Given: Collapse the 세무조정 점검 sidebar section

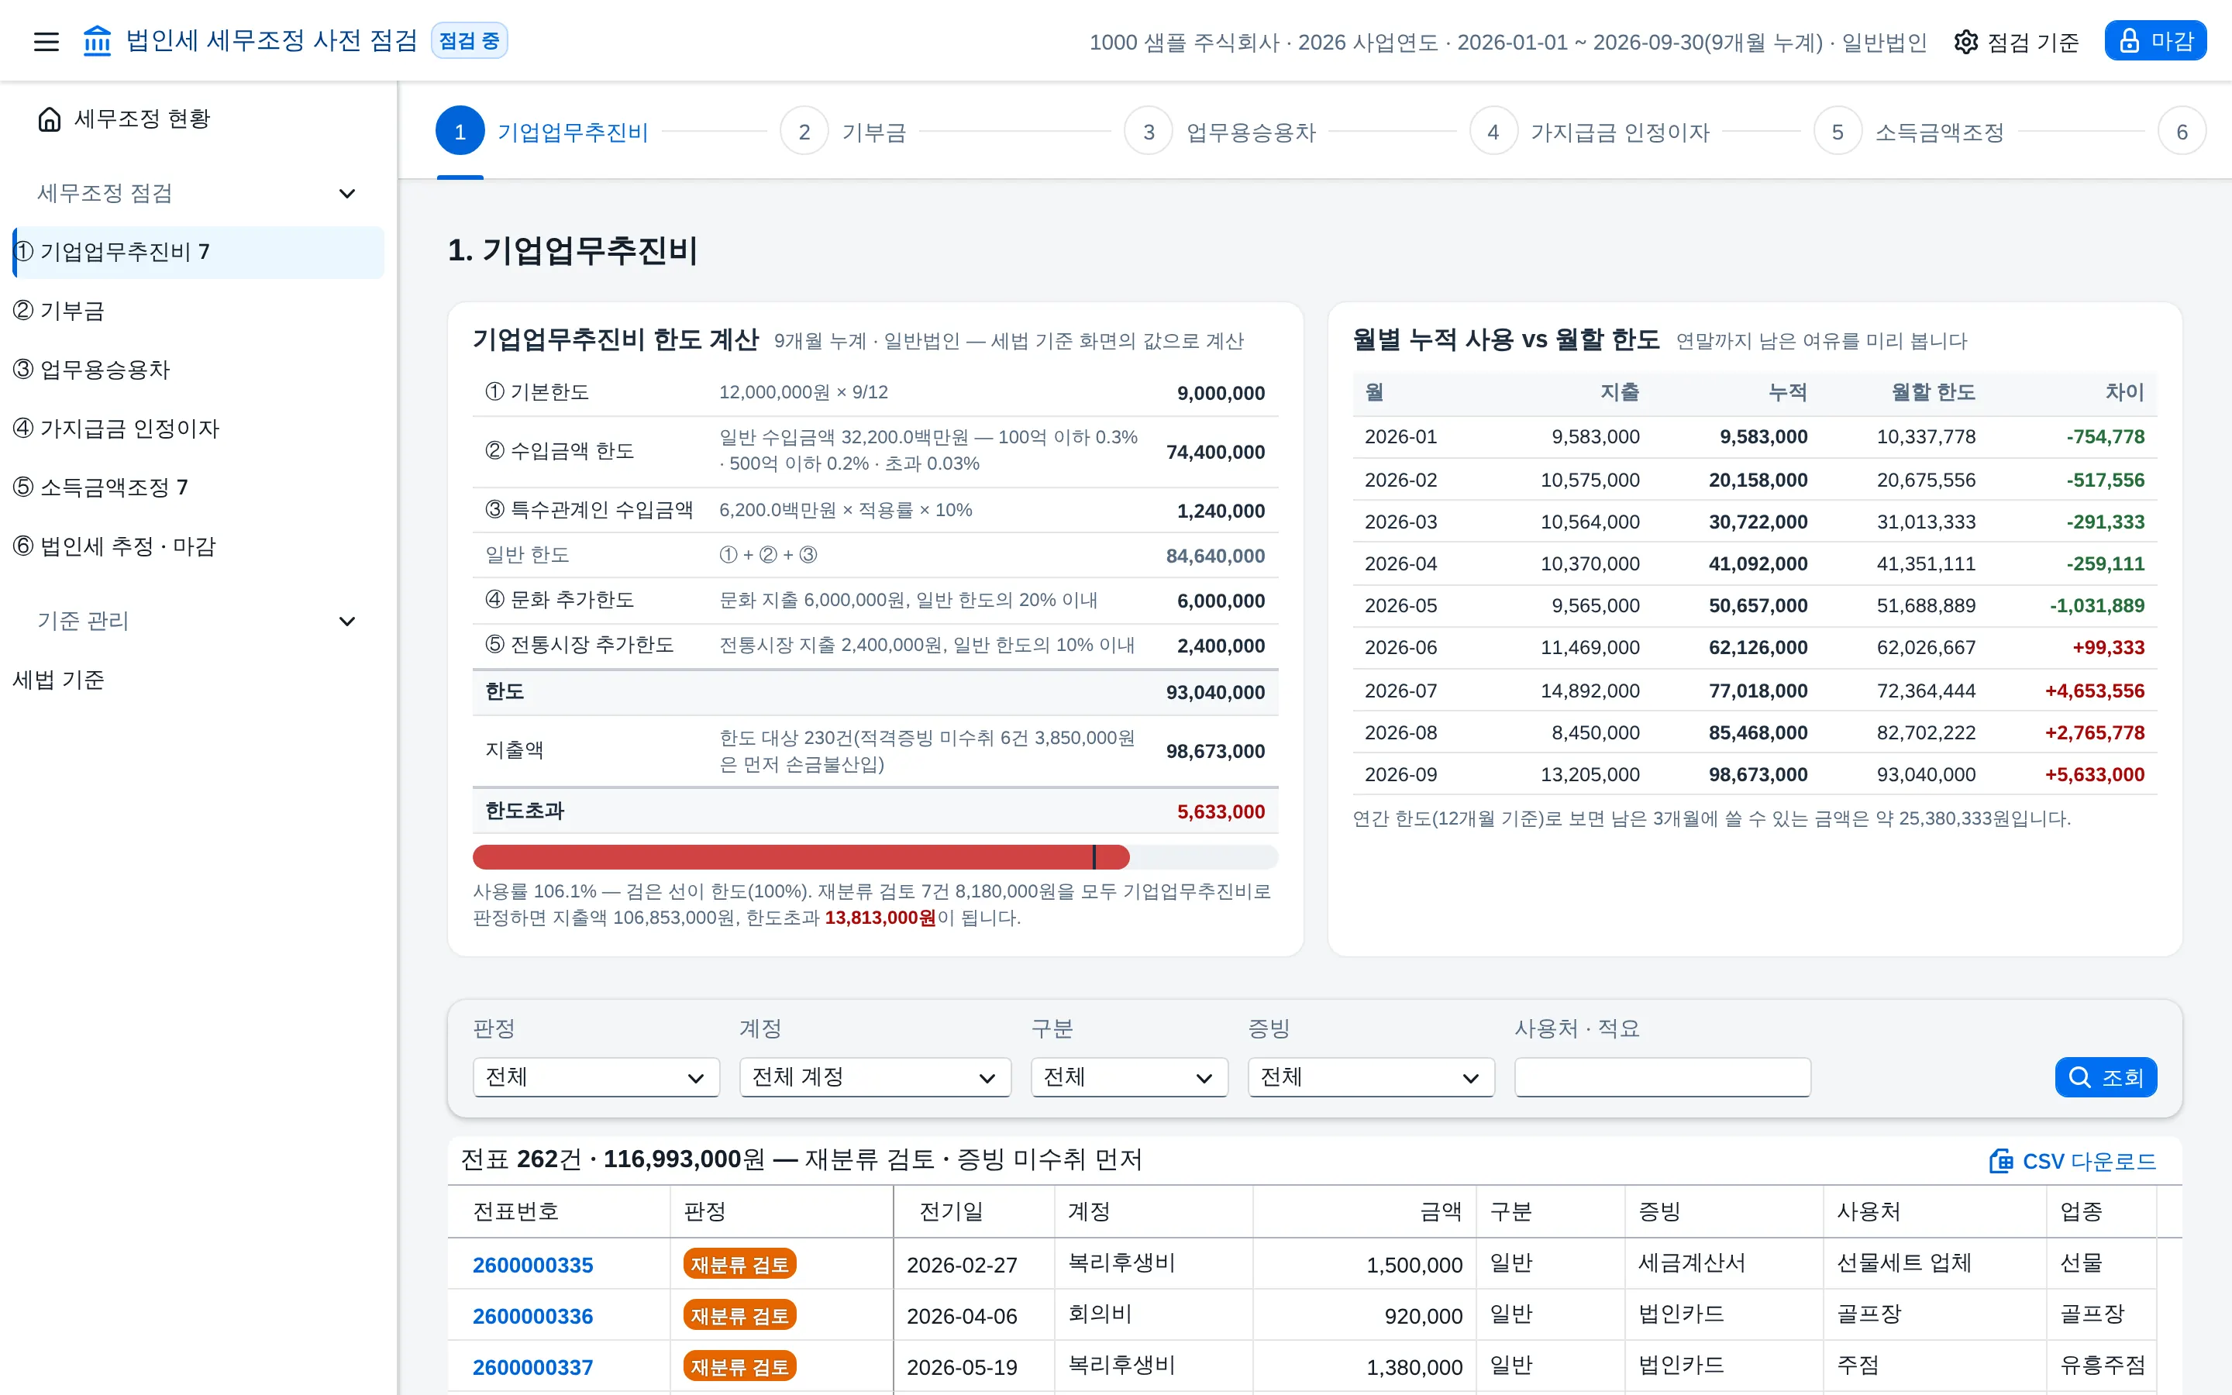Looking at the screenshot, I should (348, 194).
